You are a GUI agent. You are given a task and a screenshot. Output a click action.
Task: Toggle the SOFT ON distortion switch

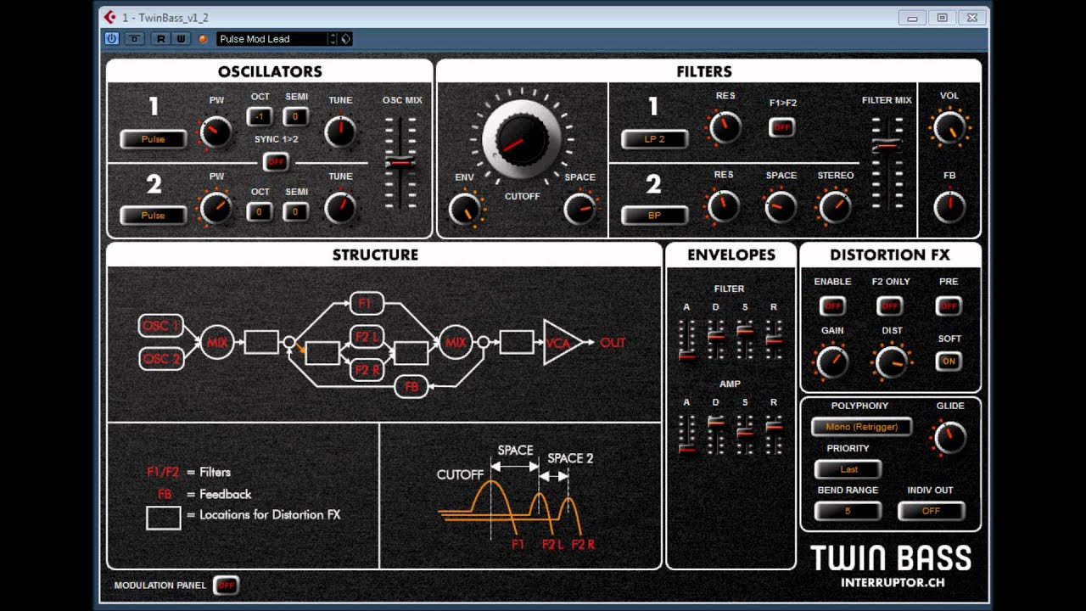coord(949,361)
